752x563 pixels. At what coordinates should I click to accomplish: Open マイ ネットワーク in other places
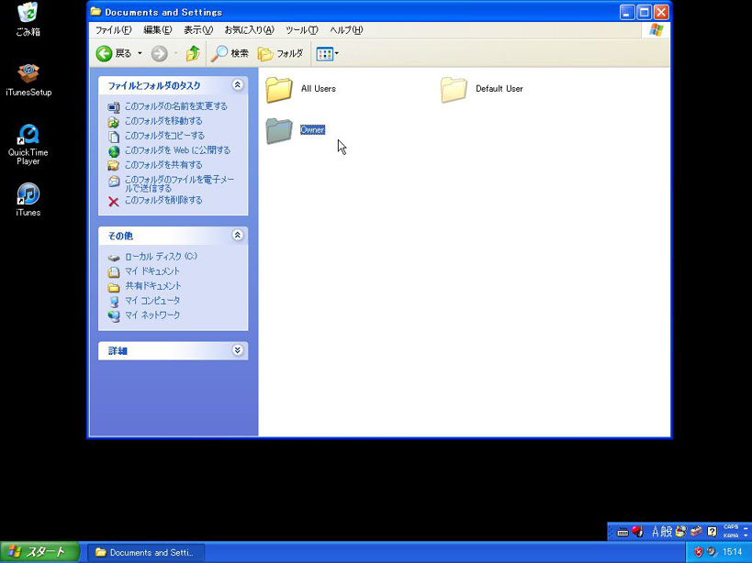(152, 315)
